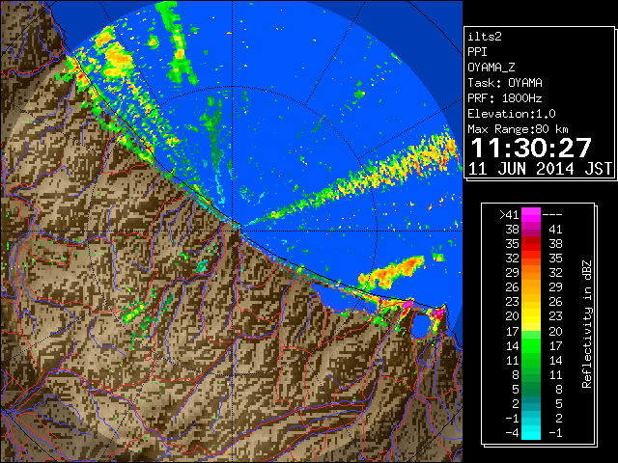
Task: Click the '---' legend label
Action: click(552, 215)
